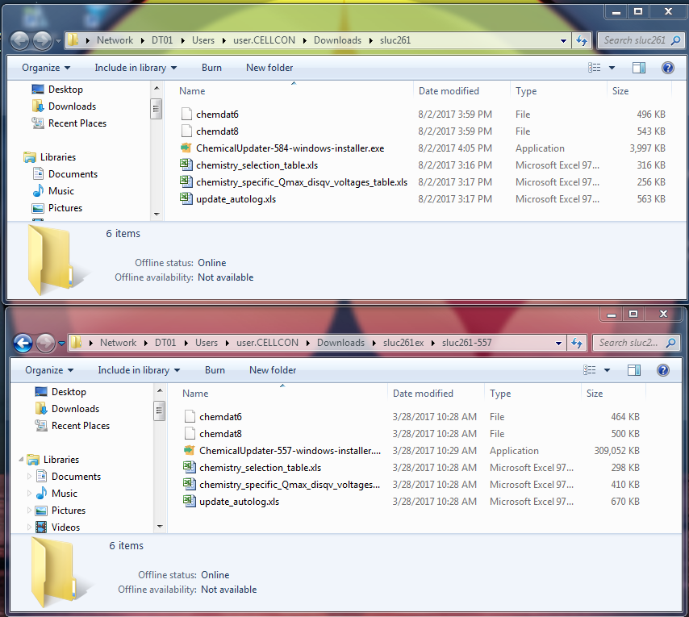The image size is (689, 617).
Task: Go to user.CELLCON in top address bar
Action: point(264,40)
